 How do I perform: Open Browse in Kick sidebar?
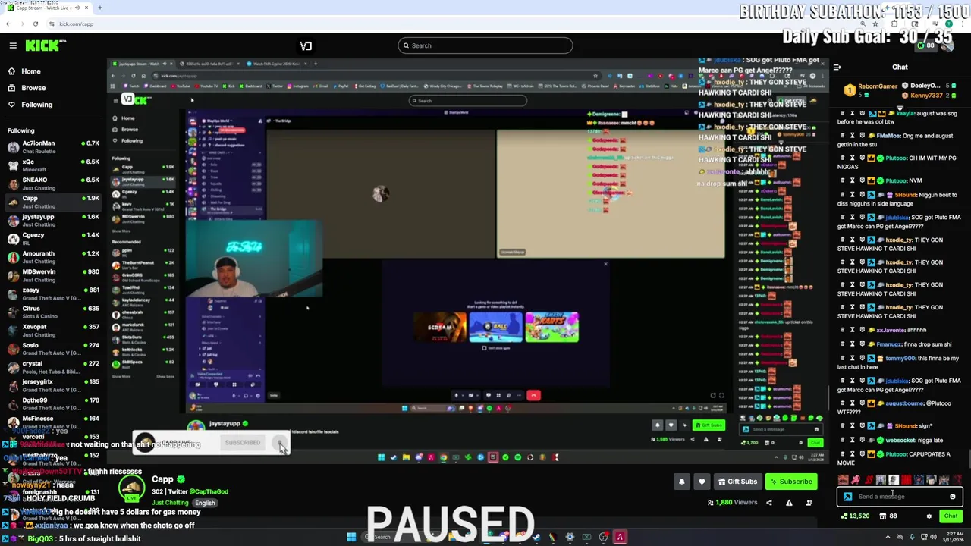pos(33,88)
